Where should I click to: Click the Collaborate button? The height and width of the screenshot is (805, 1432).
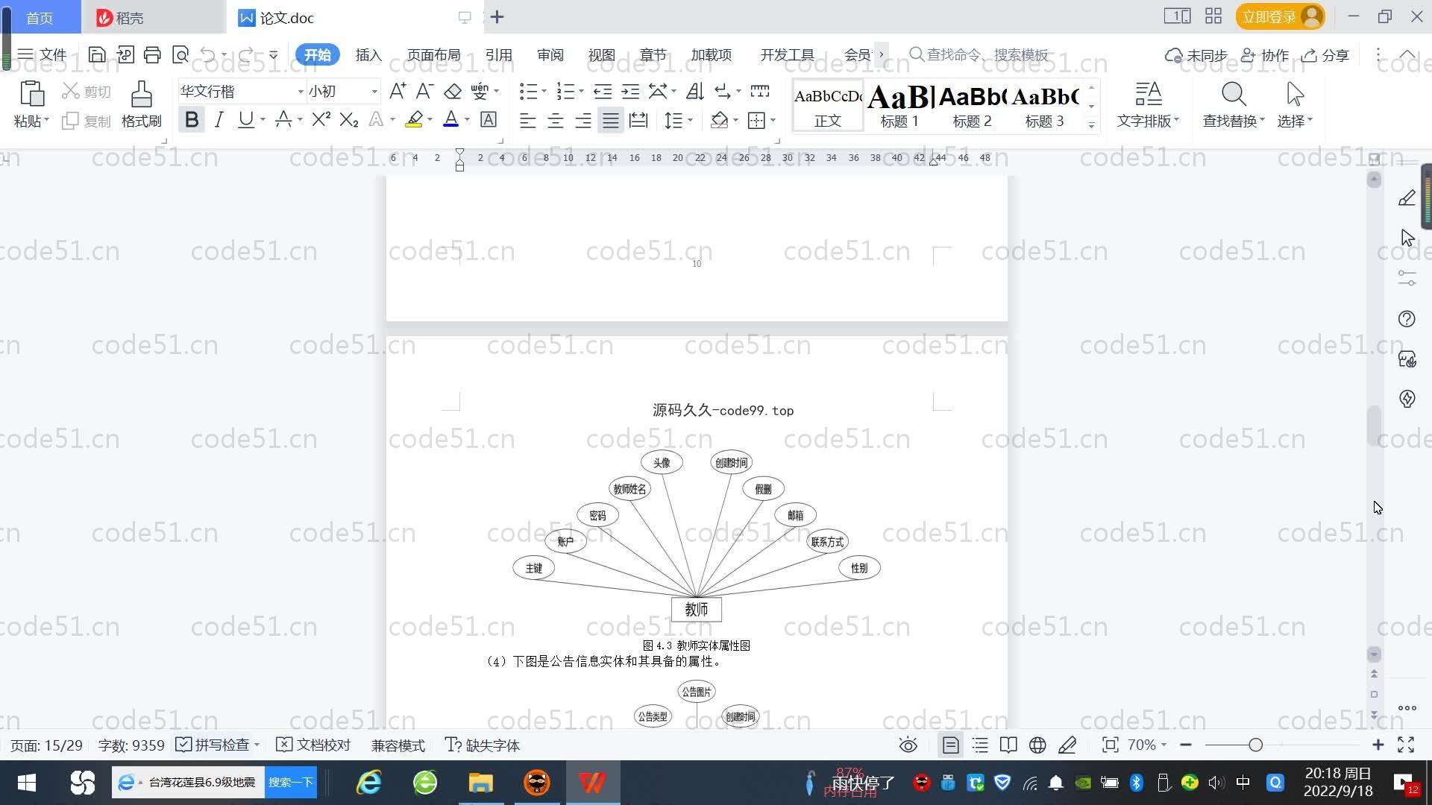click(1265, 55)
